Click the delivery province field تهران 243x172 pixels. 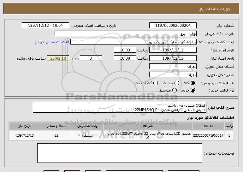tap(173, 67)
